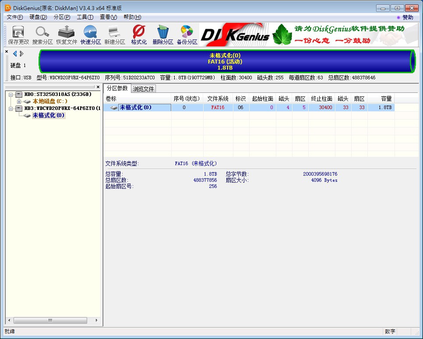Go to previous disk with left arrow
This screenshot has height=339, width=423.
click(x=15, y=54)
